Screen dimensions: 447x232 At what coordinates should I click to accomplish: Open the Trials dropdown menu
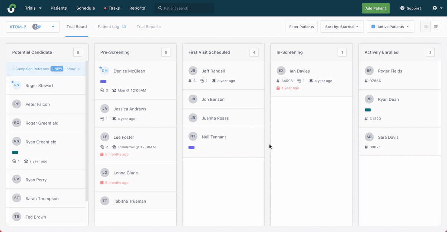[33, 8]
